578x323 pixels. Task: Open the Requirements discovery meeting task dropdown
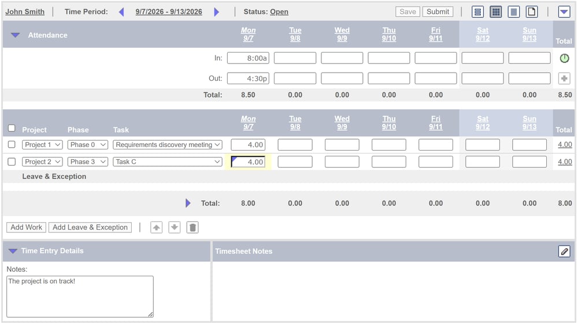coord(168,145)
